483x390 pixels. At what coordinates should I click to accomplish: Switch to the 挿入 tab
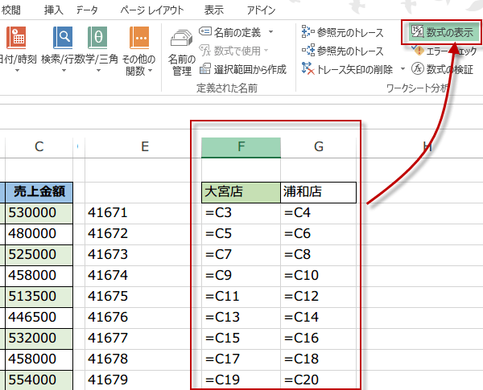tap(54, 10)
